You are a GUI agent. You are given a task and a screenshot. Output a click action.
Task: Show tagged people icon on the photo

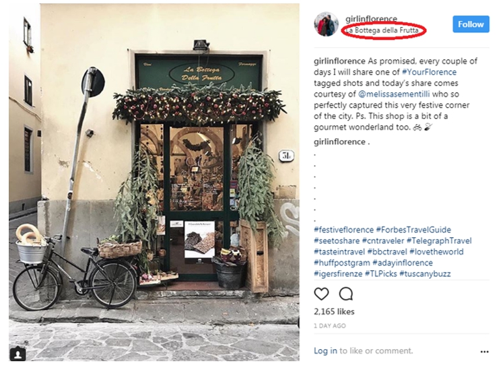click(x=18, y=353)
